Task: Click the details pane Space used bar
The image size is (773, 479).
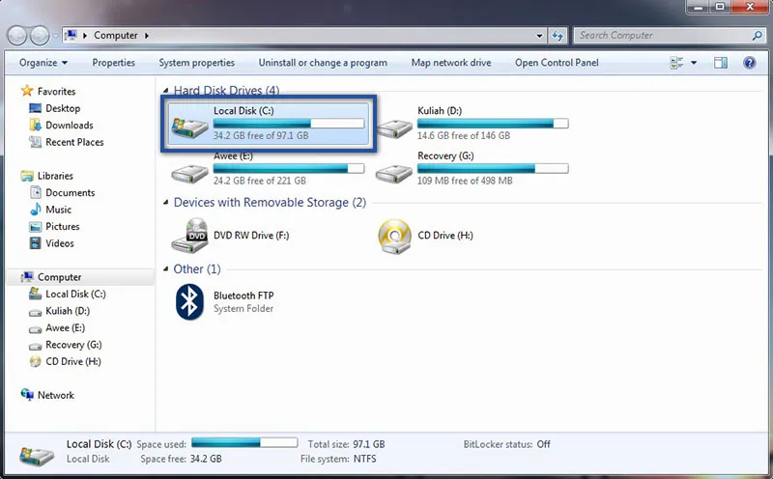Action: [244, 442]
